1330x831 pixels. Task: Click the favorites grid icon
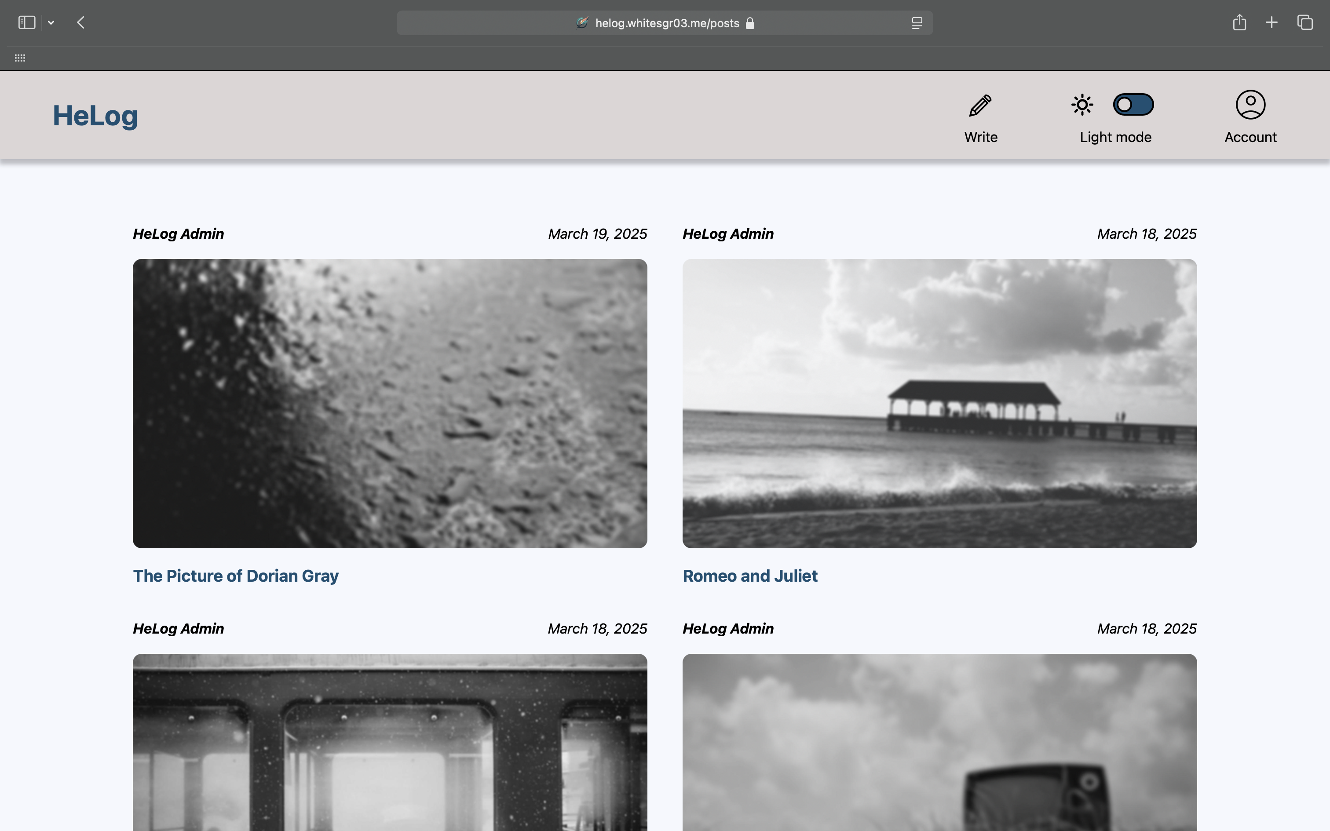[x=20, y=58]
